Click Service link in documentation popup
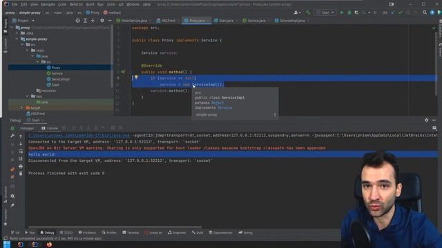Image resolution: width=442 pixels, height=248 pixels. (224, 107)
